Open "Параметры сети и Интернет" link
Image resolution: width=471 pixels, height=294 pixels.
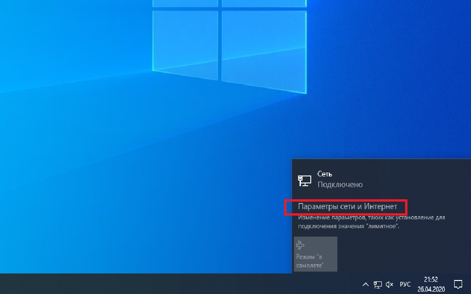tap(347, 207)
